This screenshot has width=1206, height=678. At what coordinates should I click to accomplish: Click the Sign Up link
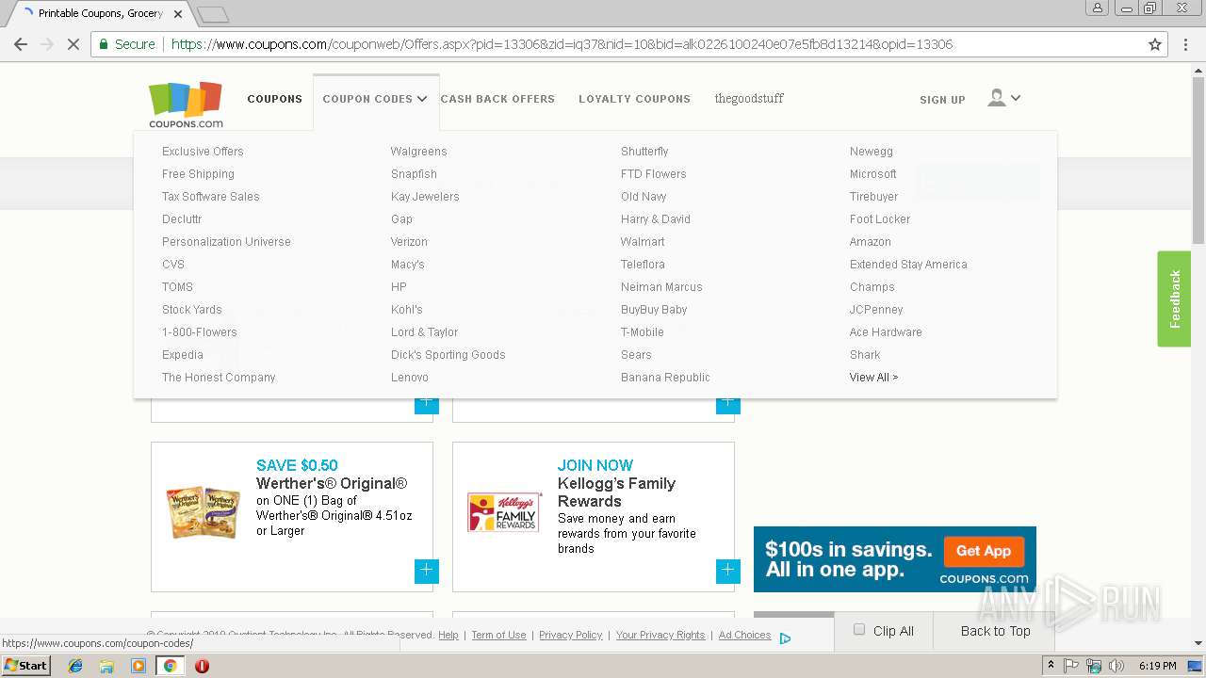point(942,100)
